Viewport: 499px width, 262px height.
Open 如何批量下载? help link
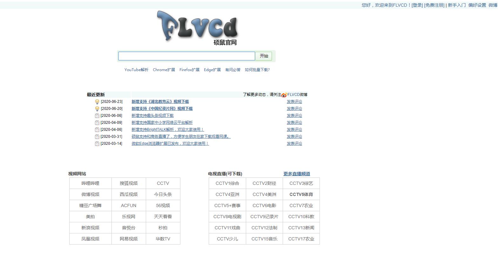click(x=257, y=70)
